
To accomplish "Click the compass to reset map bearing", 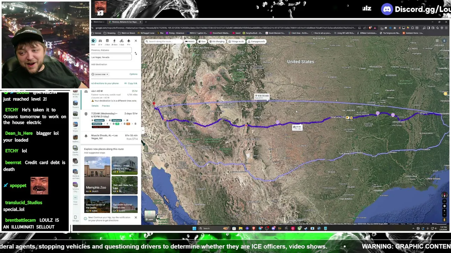I will tap(444, 195).
